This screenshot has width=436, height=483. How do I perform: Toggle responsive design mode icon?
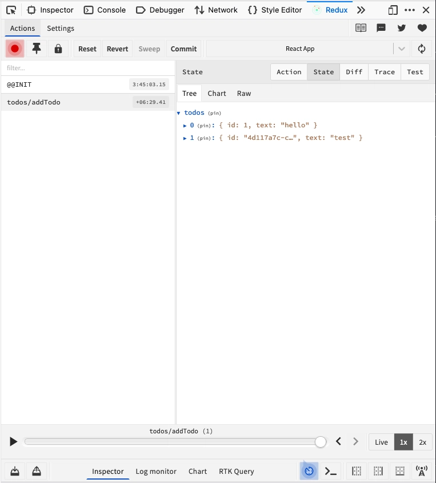(393, 10)
